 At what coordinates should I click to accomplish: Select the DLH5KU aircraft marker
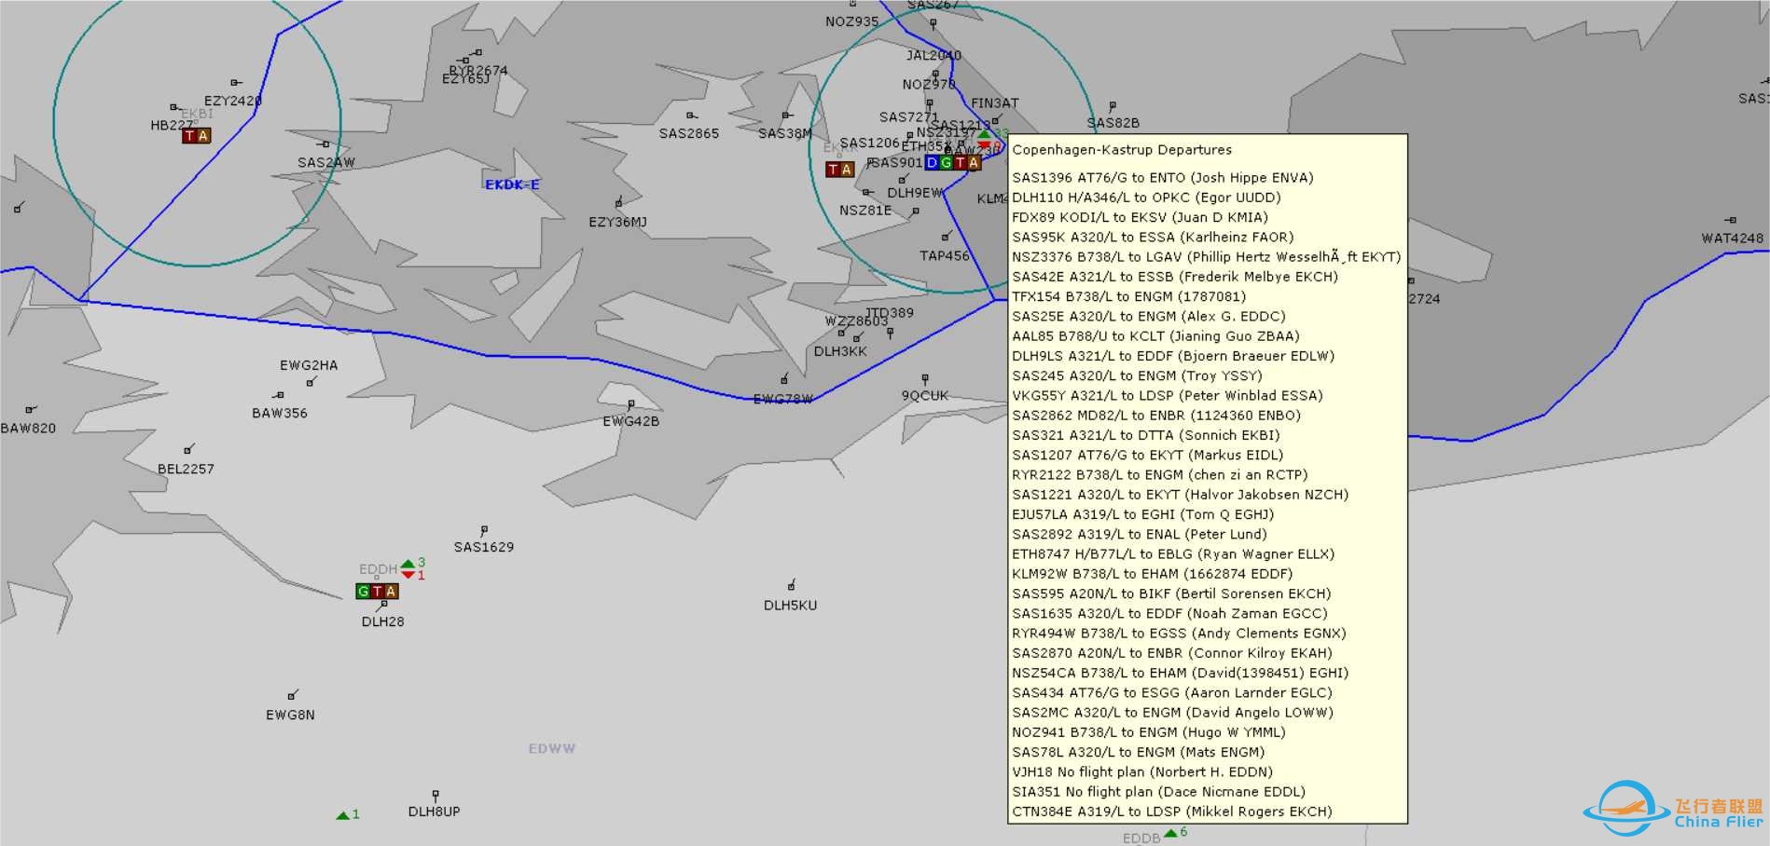[791, 586]
